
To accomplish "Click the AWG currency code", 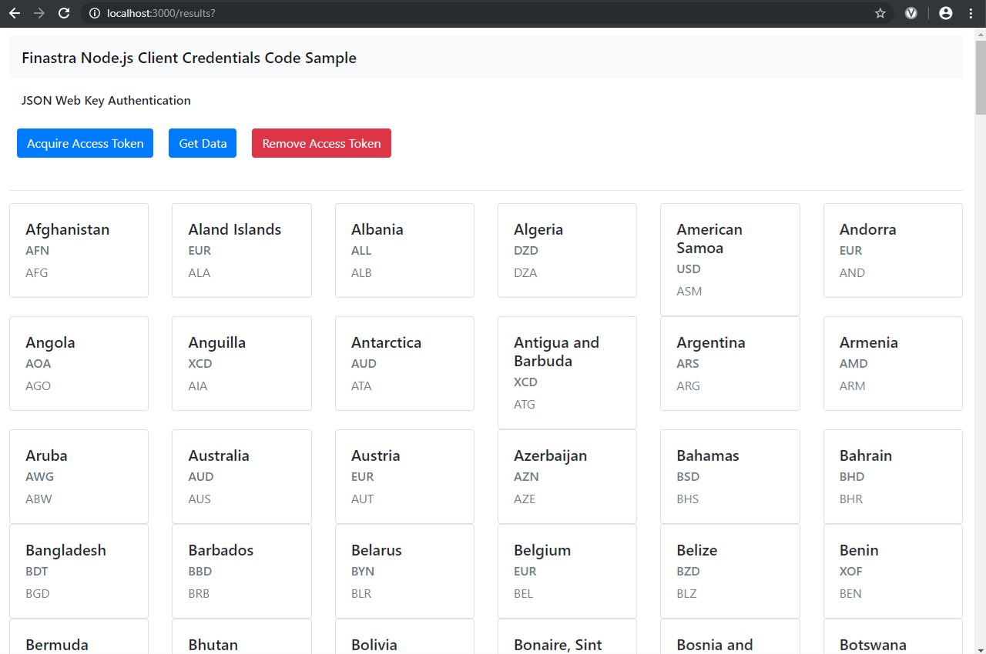I will tap(40, 476).
